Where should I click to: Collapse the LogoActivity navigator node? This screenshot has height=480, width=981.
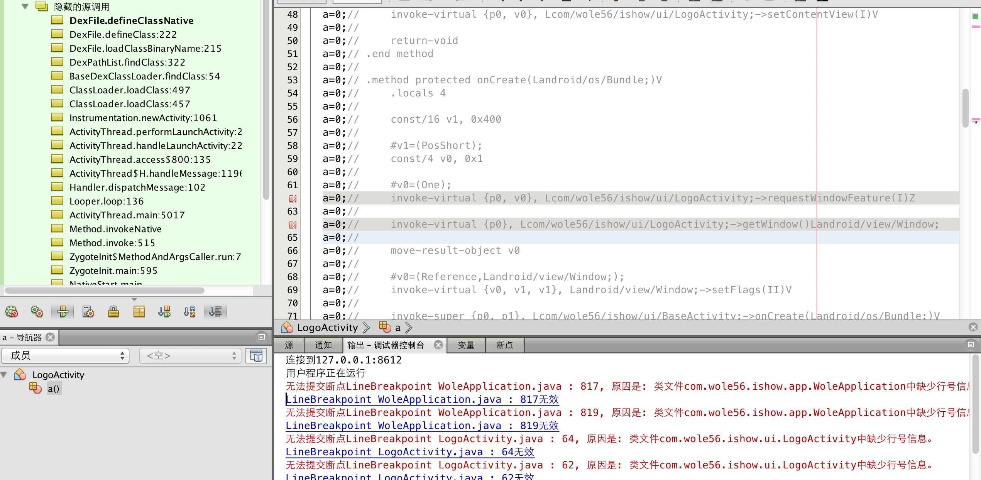click(4, 375)
